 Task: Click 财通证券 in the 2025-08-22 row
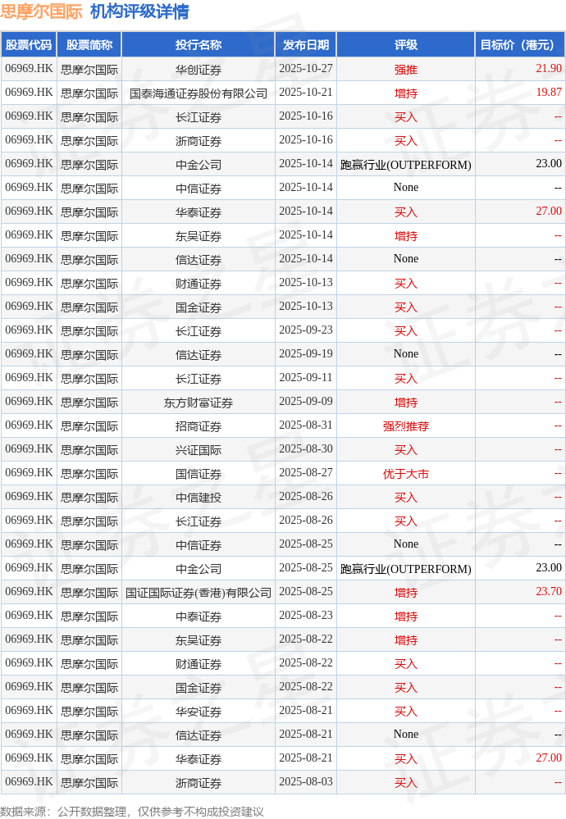point(199,664)
